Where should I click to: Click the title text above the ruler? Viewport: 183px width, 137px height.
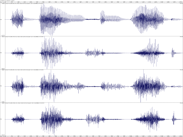8,1
